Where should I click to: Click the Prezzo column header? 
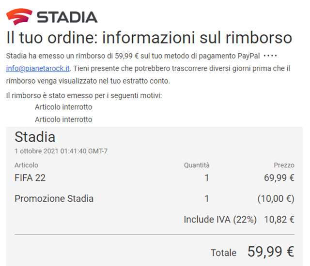(284, 165)
